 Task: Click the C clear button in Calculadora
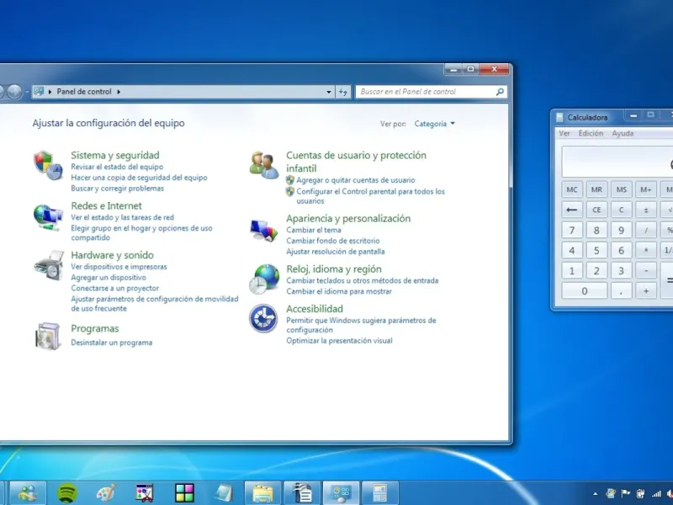click(x=621, y=210)
